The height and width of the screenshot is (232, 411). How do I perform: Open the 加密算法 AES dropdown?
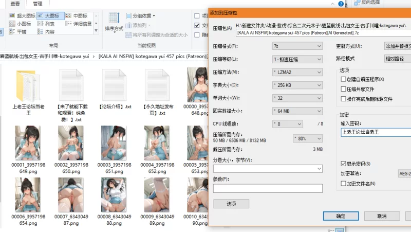coord(404,173)
